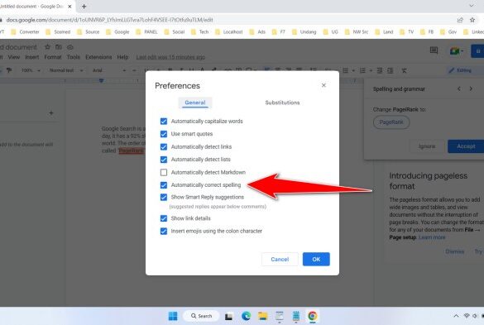This screenshot has width=484, height=325.
Task: Bookmark this page with address bar star
Action: point(472,20)
